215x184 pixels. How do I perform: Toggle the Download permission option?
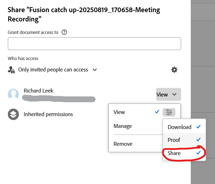click(x=184, y=127)
